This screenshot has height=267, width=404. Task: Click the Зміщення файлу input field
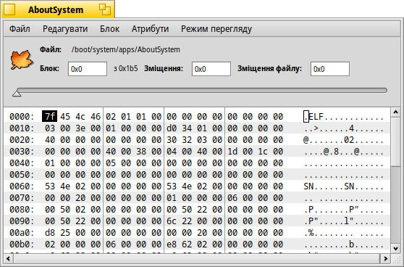coord(330,69)
